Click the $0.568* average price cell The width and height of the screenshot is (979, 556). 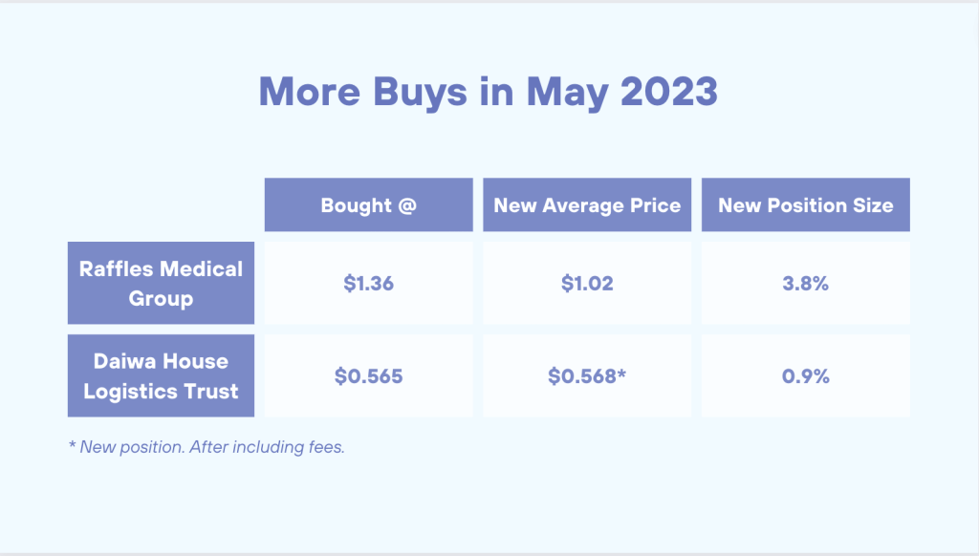(587, 376)
